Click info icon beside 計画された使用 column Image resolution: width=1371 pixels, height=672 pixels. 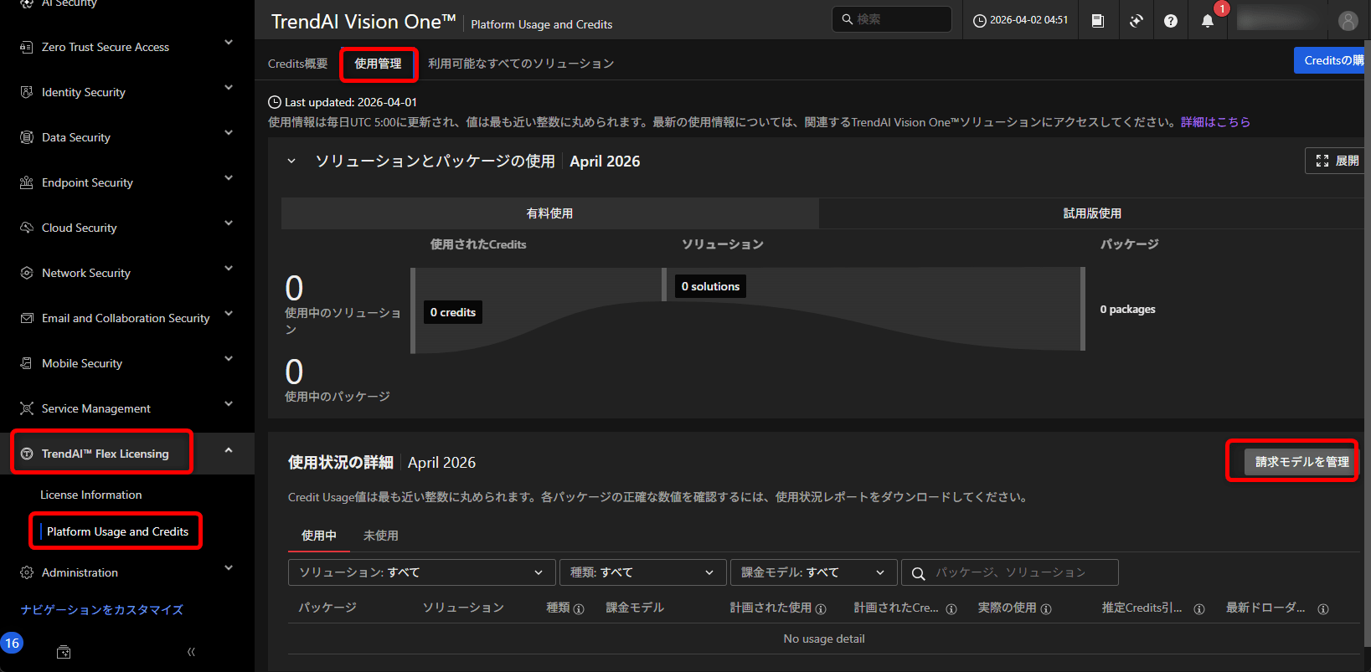click(x=821, y=609)
